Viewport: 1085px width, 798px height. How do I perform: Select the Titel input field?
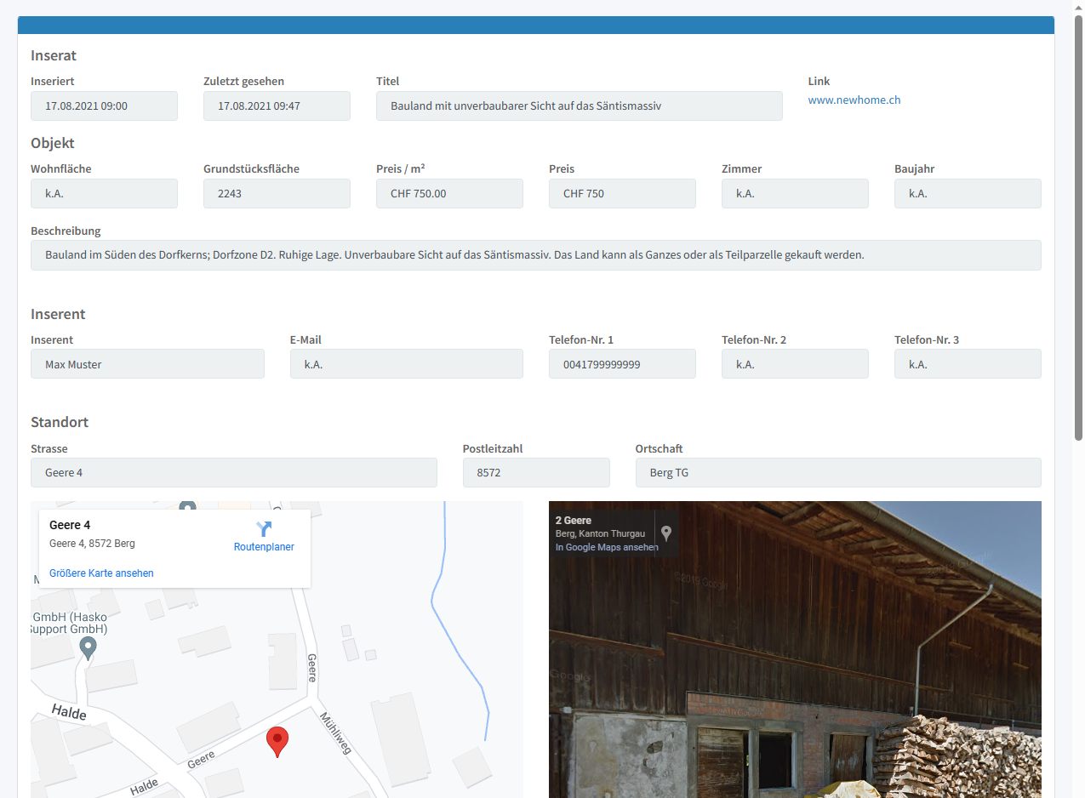tap(579, 106)
